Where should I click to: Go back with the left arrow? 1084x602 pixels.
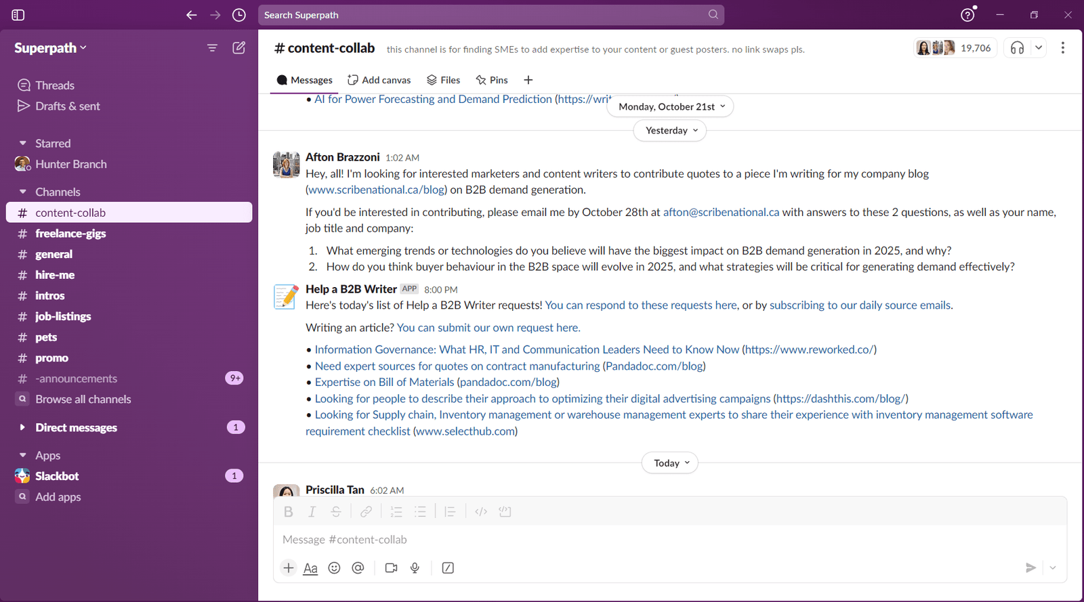tap(192, 15)
